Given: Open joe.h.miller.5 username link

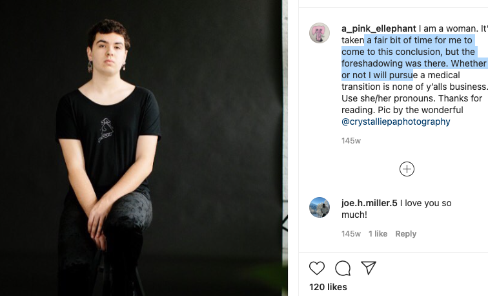Looking at the screenshot, I should (x=369, y=203).
